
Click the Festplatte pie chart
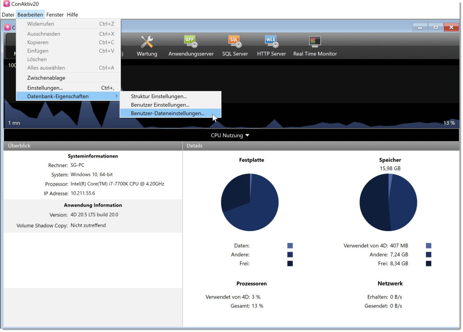pyautogui.click(x=250, y=202)
